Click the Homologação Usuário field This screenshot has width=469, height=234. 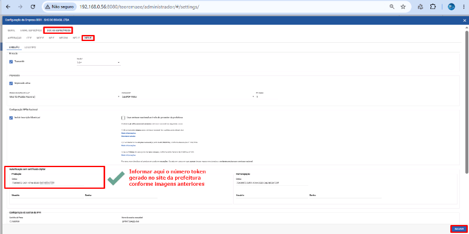[271, 195]
